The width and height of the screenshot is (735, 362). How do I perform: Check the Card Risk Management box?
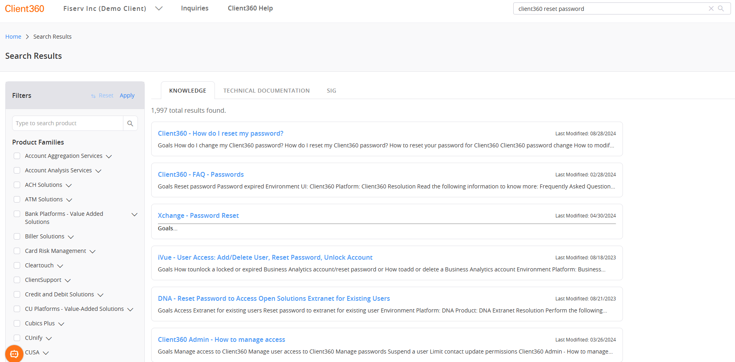pyautogui.click(x=17, y=251)
